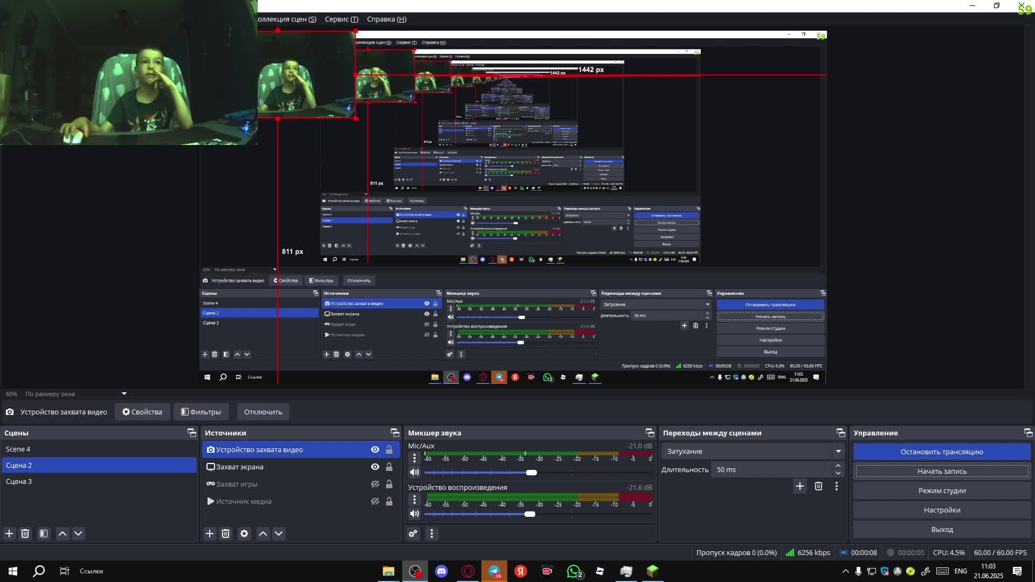
Task: Move scene down arrow in Сцены panel
Action: tap(78, 533)
